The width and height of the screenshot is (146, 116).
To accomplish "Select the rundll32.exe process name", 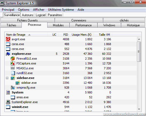I will [x=24, y=73].
